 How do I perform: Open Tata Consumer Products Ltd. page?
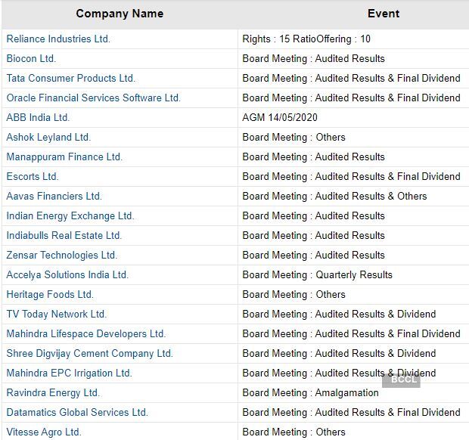pos(70,79)
